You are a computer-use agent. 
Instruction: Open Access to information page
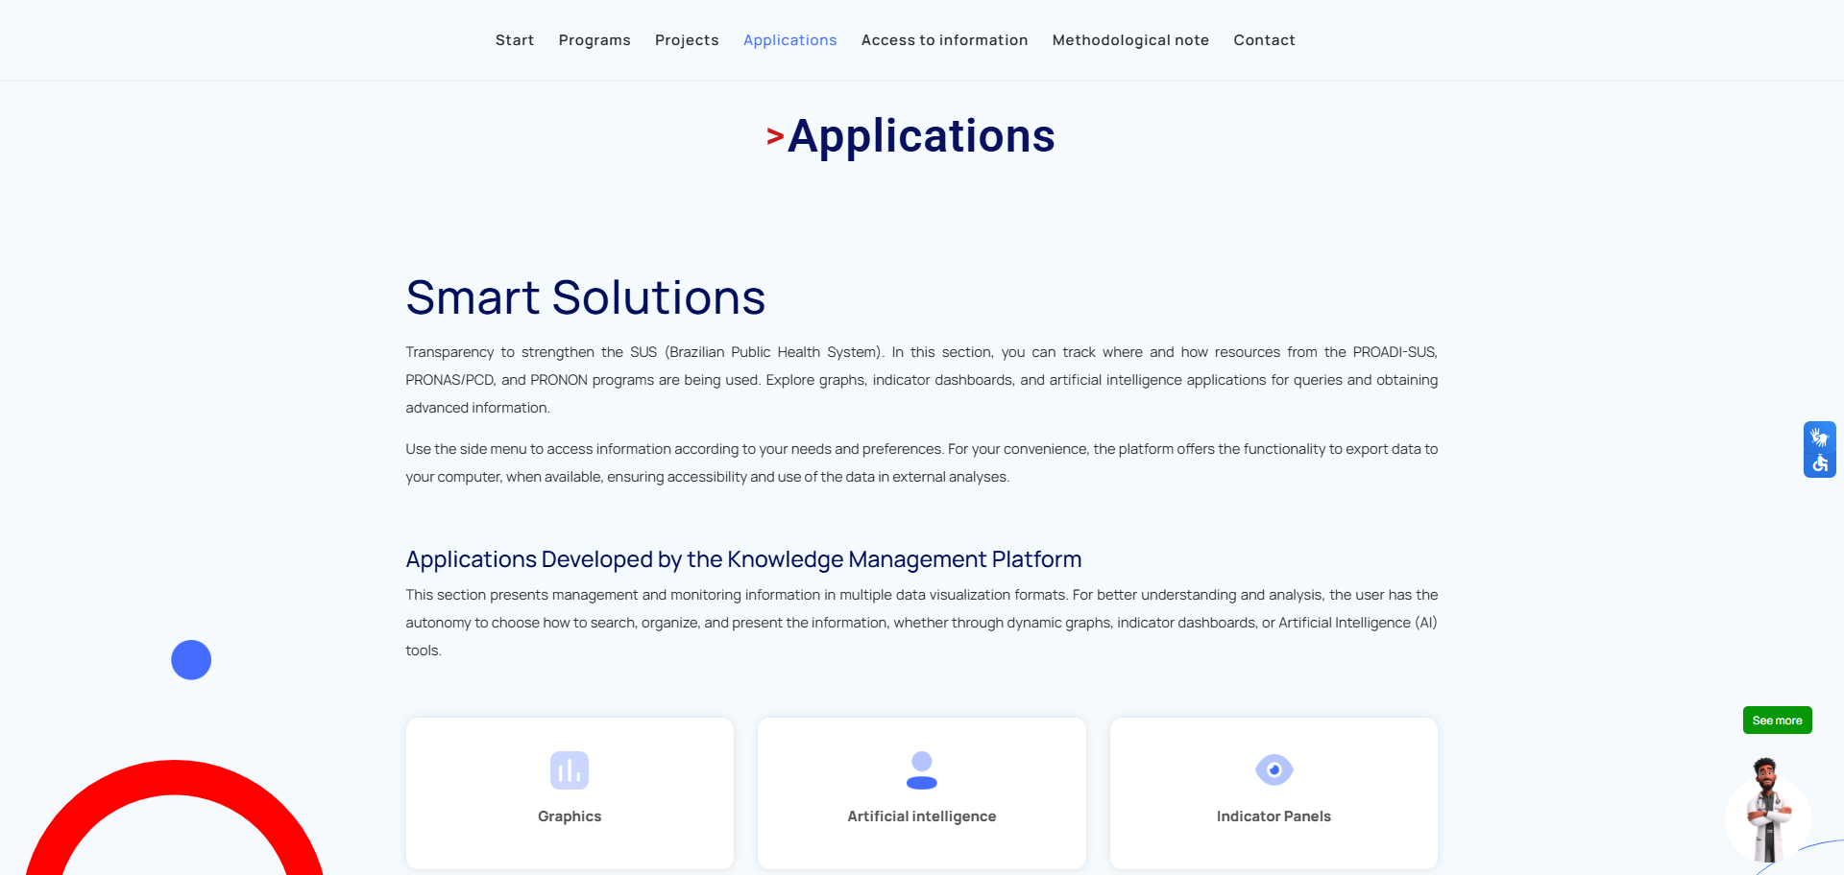pos(944,40)
